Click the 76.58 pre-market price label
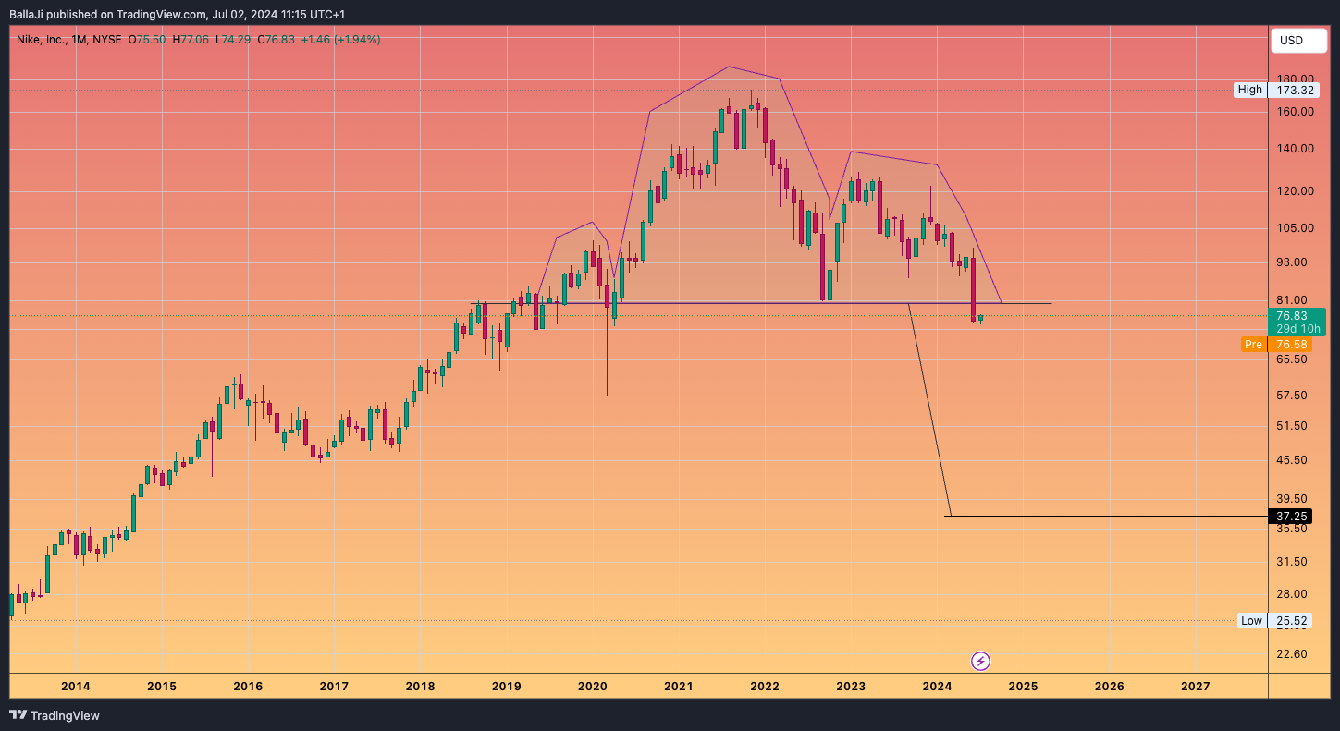This screenshot has width=1340, height=731. [x=1290, y=345]
